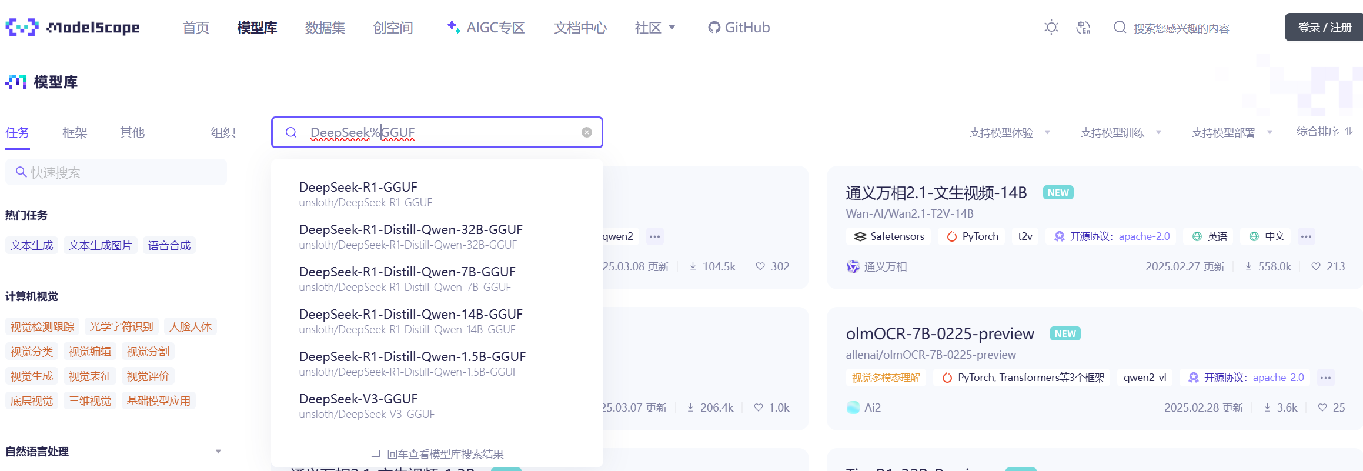1363x471 pixels.
Task: Open the 文档中心 nav item
Action: [x=580, y=28]
